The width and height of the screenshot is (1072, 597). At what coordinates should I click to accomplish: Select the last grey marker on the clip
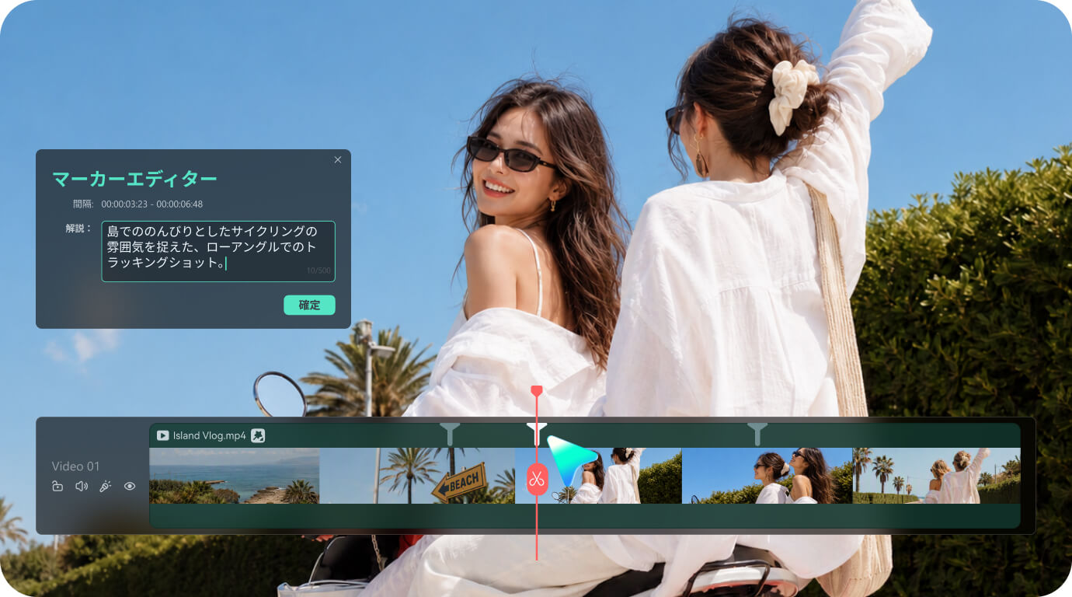(757, 434)
